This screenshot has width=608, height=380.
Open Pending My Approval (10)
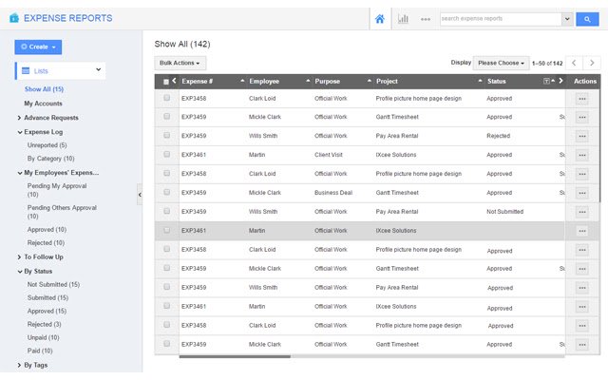[x=57, y=190]
